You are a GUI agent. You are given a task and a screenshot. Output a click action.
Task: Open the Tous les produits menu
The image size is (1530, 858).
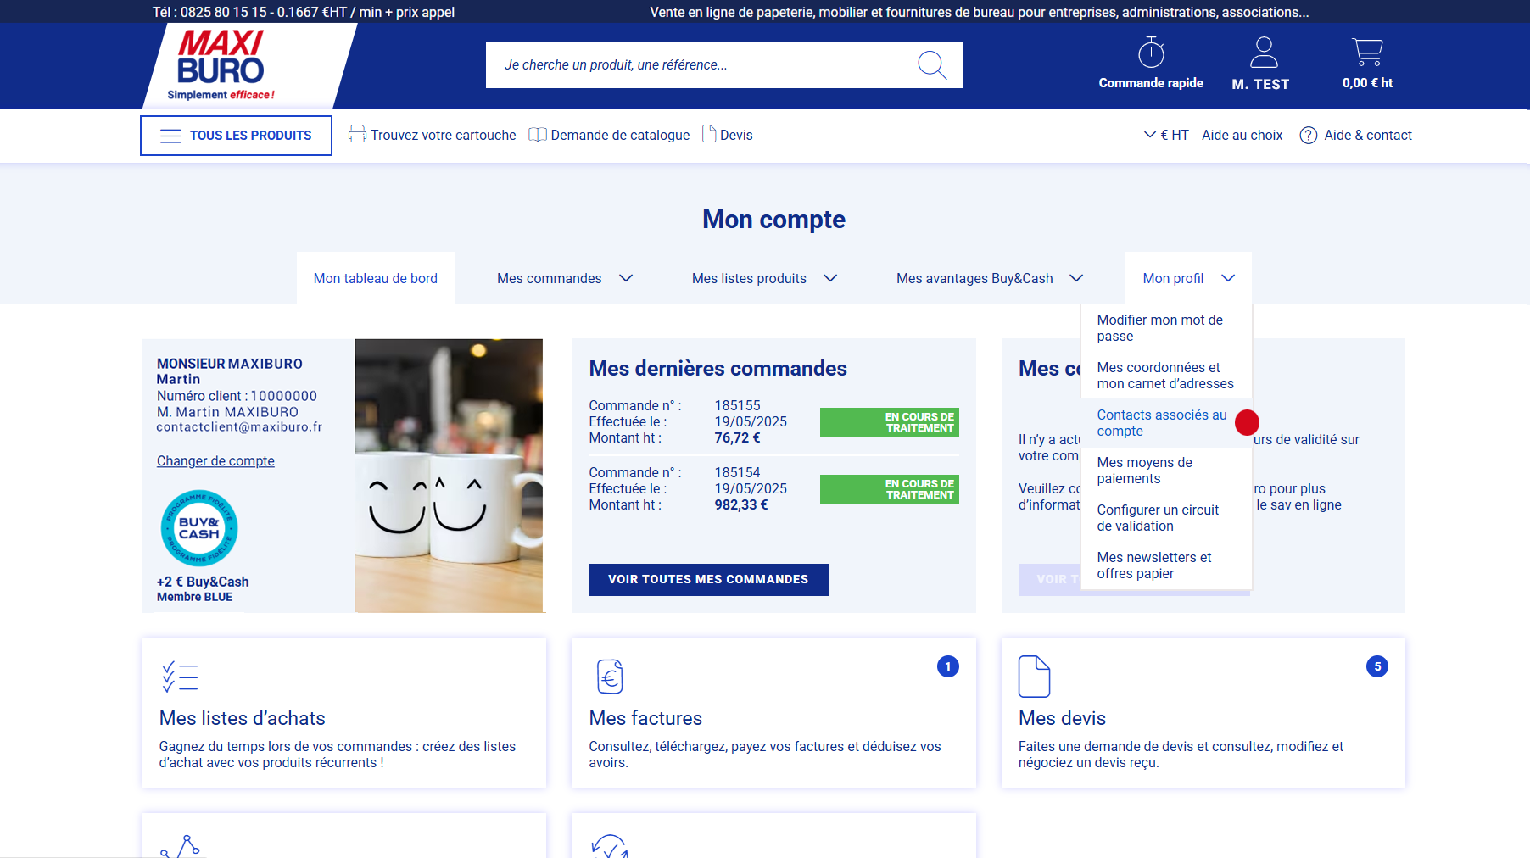(236, 136)
